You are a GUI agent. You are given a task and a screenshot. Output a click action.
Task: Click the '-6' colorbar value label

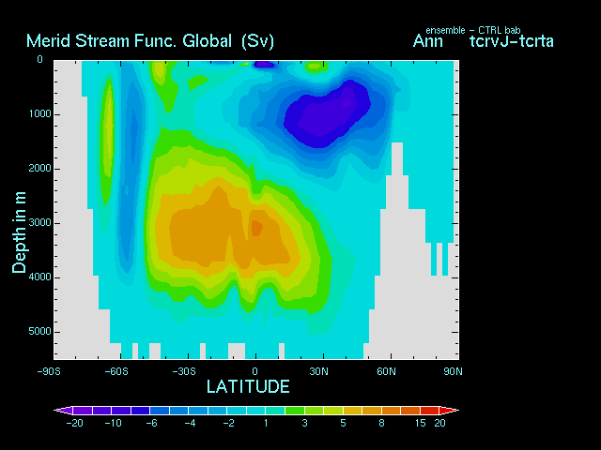pos(151,424)
